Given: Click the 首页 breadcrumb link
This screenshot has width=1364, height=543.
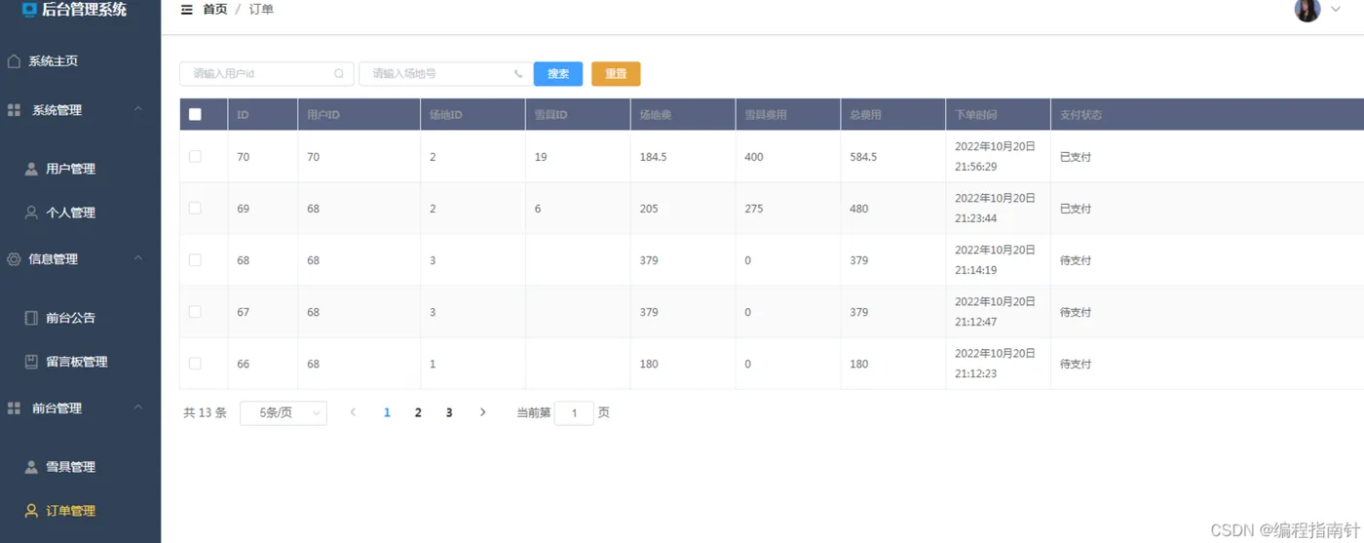Looking at the screenshot, I should 215,10.
